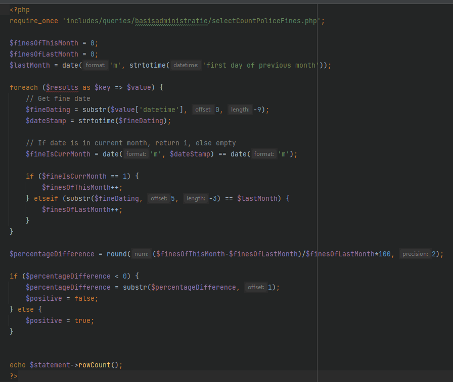453x382 pixels.
Task: Click the 'precision:' parameter hint
Action: (415, 254)
